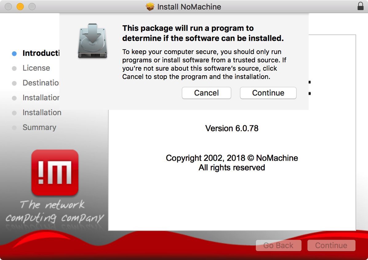Click the blue bullet beside Introduction
Image resolution: width=368 pixels, height=260 pixels.
(14, 54)
